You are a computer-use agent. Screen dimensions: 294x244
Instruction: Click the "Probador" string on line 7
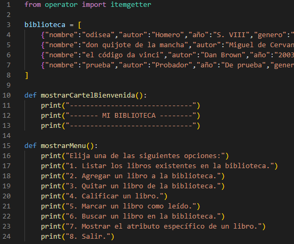tap(172, 65)
